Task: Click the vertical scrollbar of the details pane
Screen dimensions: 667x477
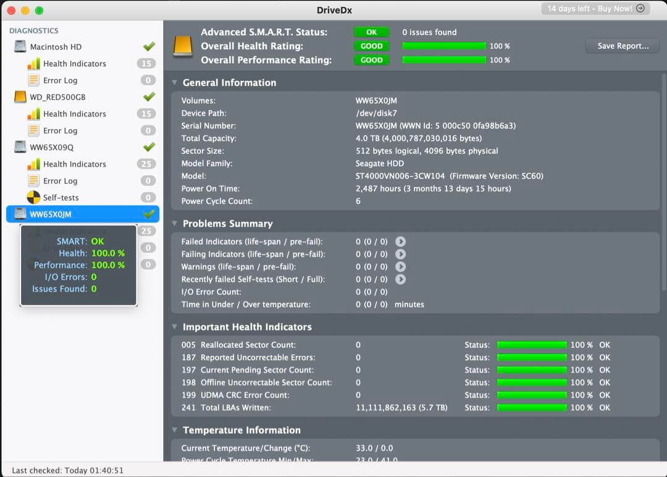Action: click(x=664, y=183)
